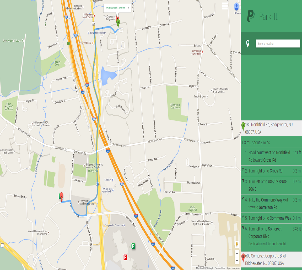Click the NYCO blue person marker
Viewport: 302px width, 270px height.
click(x=236, y=7)
